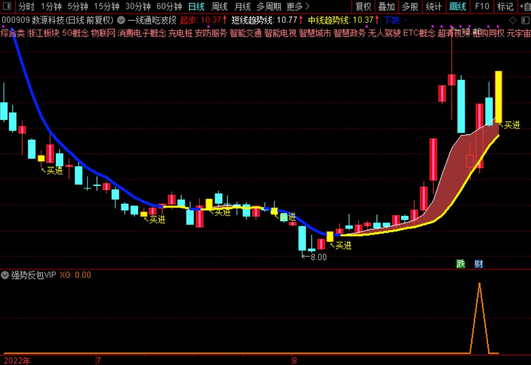Select the 5分钟 period
531x365 pixels.
click(x=78, y=7)
